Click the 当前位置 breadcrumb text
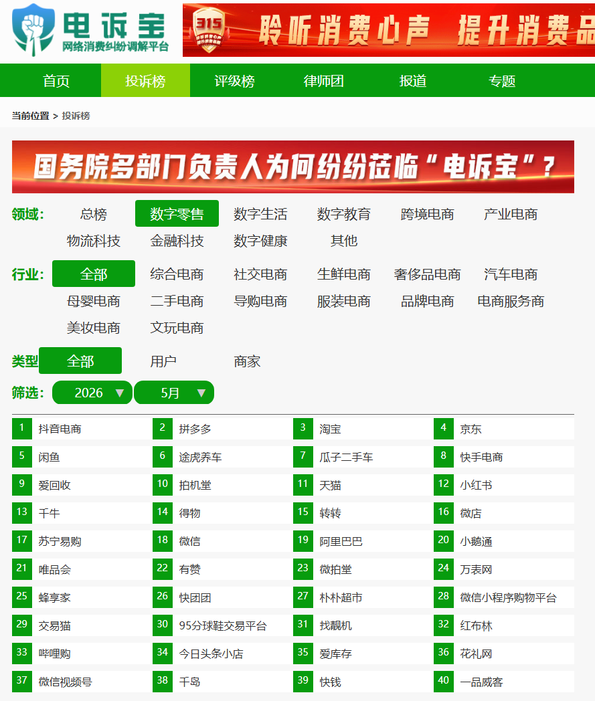595x701 pixels. pos(30,116)
